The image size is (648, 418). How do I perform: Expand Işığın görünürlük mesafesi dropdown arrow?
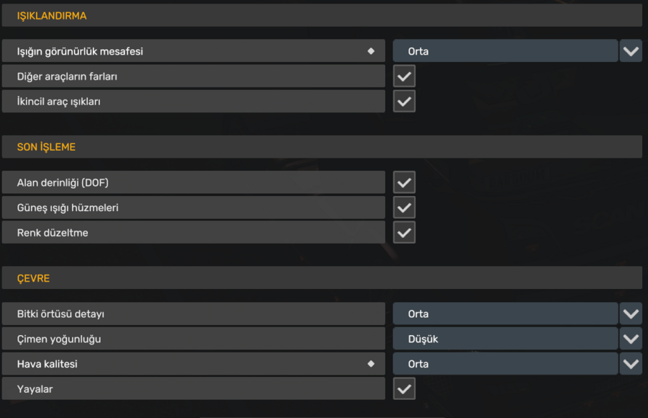[x=631, y=51]
